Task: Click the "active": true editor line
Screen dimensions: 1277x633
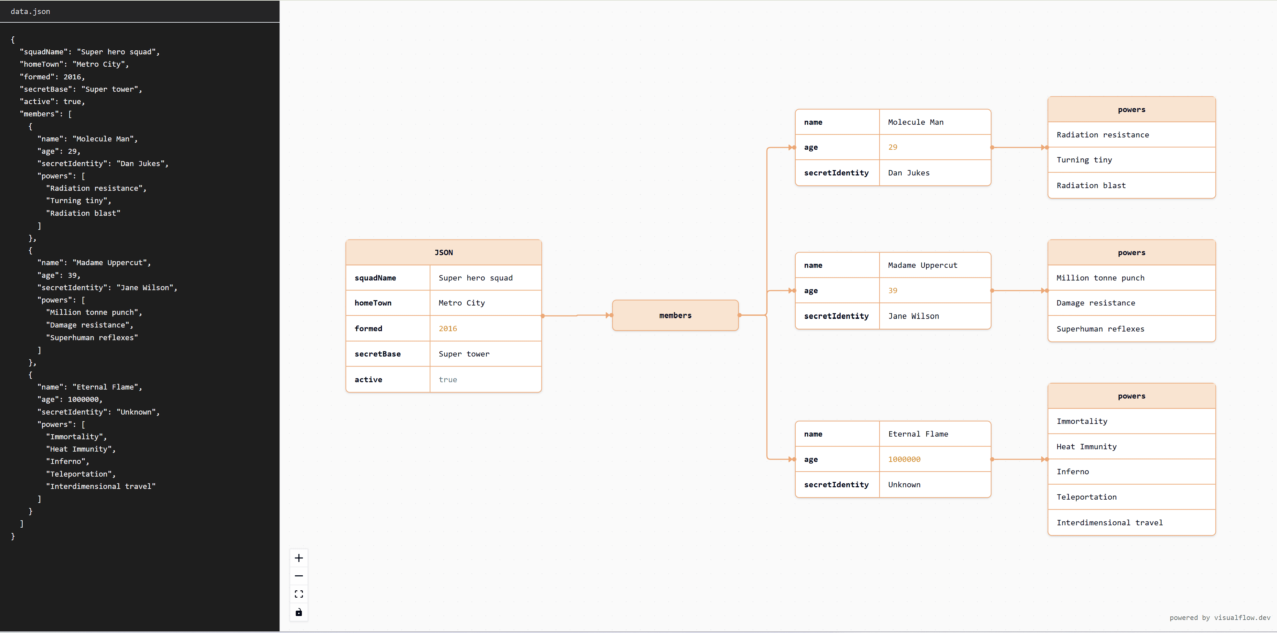Action: (52, 101)
